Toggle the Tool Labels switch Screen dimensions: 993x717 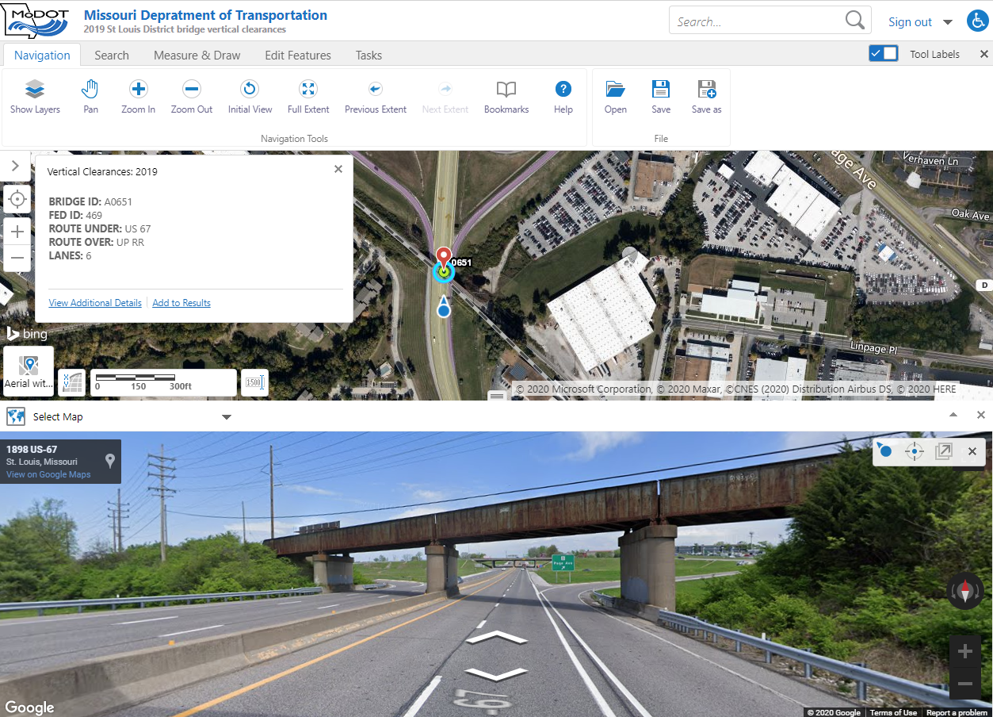(884, 54)
